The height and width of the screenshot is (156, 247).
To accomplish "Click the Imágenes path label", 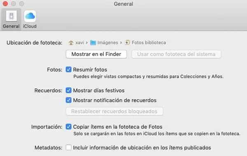I will (x=107, y=42).
